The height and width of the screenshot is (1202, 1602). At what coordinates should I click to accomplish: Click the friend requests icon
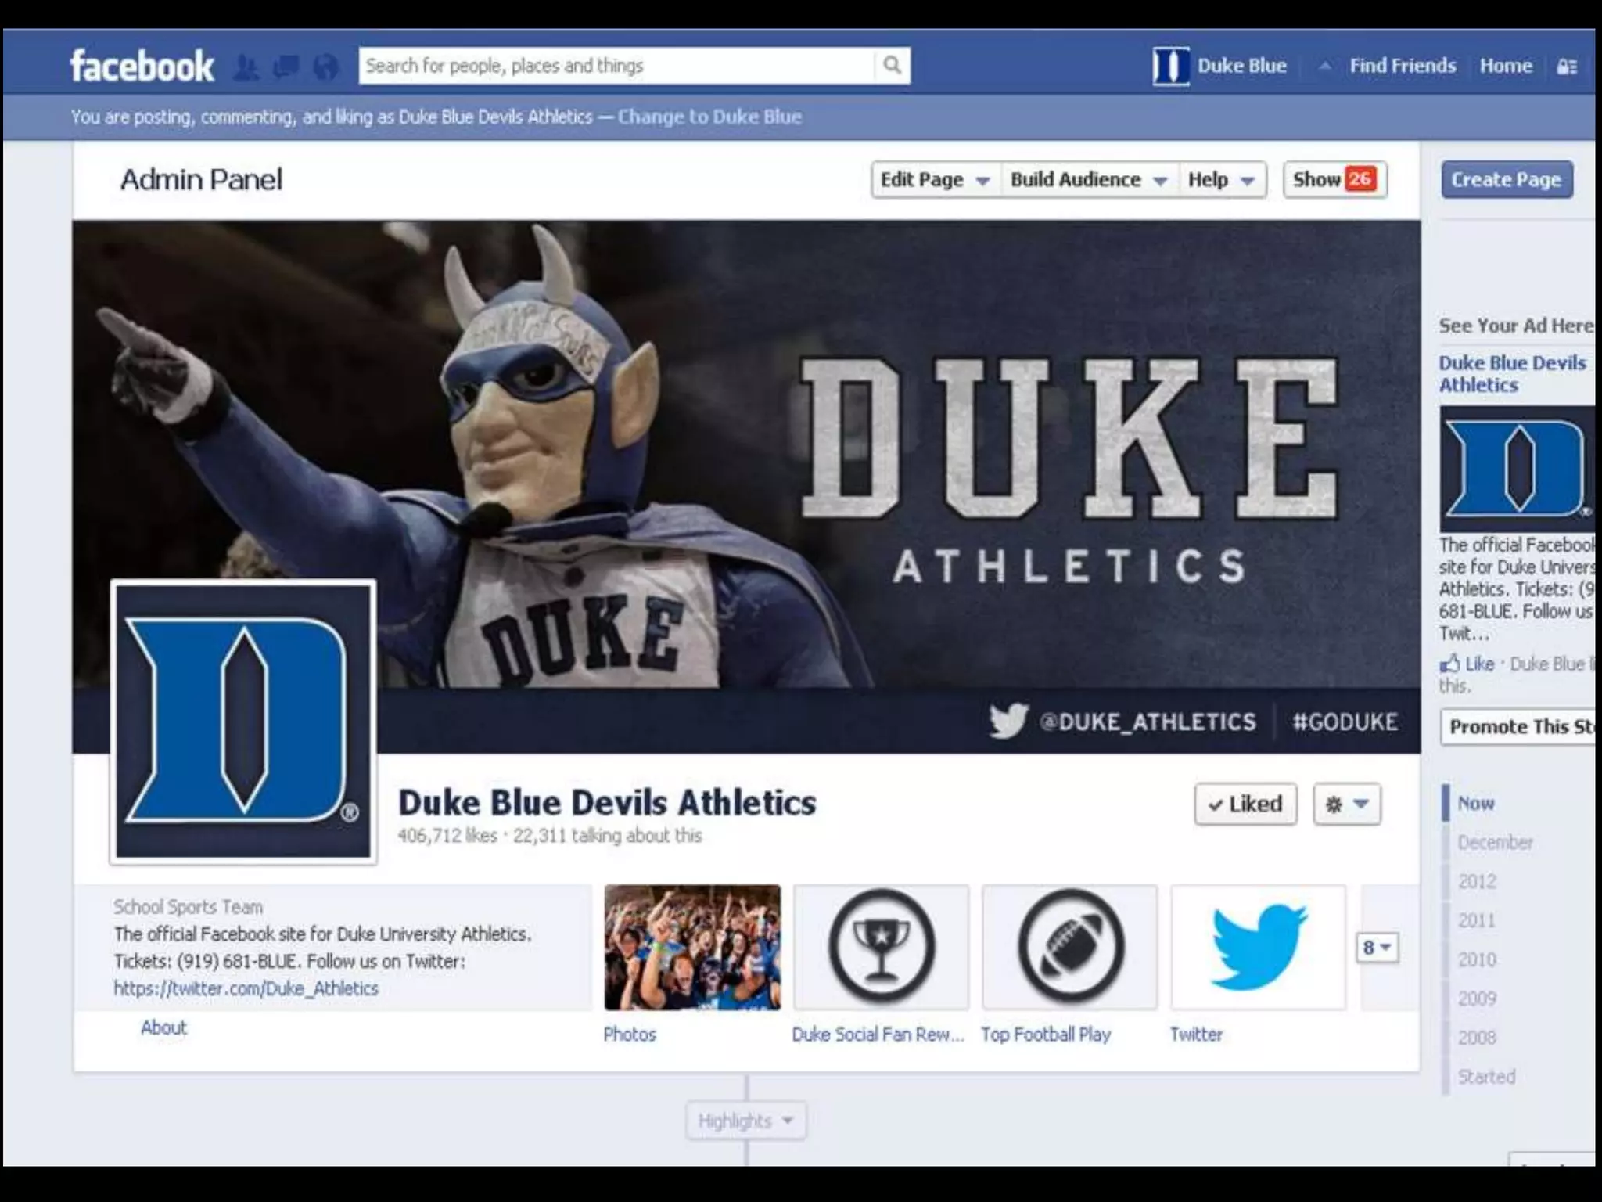click(246, 67)
